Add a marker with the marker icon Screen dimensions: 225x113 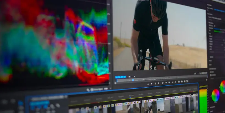(152, 84)
